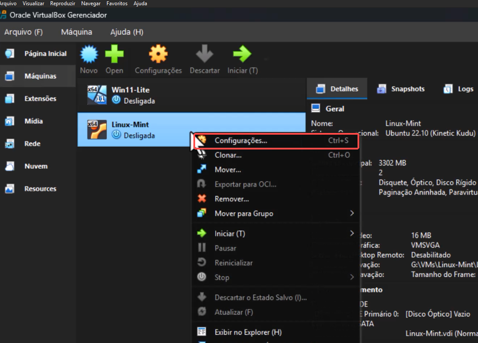Choose Atualizar (F) in the context menu
This screenshot has width=478, height=343.
276,312
